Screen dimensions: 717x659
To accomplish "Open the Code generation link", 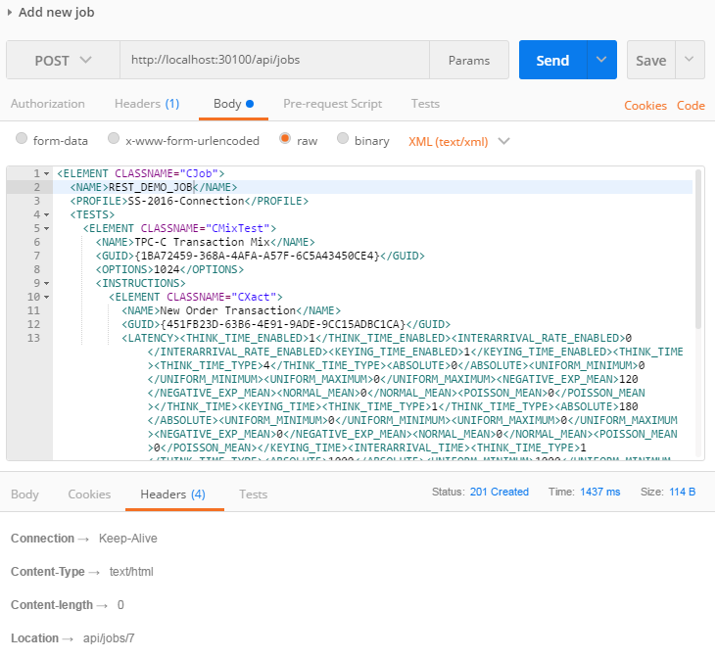I will [x=691, y=106].
